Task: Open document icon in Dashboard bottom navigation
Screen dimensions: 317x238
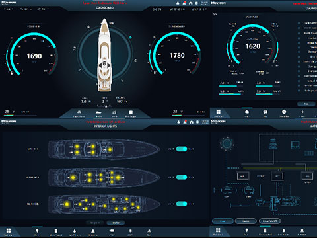Action: (131, 112)
